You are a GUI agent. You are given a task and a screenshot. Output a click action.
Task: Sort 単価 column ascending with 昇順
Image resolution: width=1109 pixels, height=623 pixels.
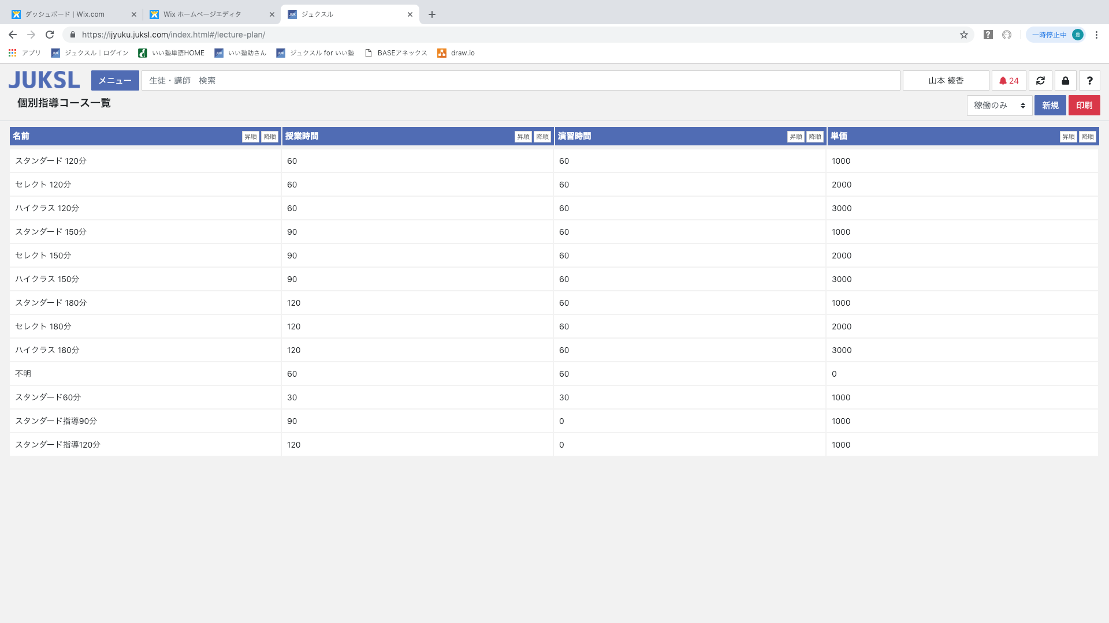tap(1069, 137)
